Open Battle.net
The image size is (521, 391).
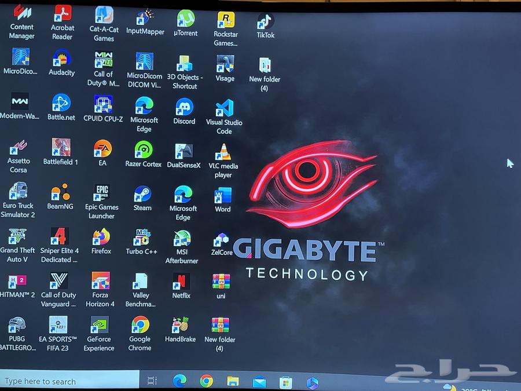click(x=61, y=103)
